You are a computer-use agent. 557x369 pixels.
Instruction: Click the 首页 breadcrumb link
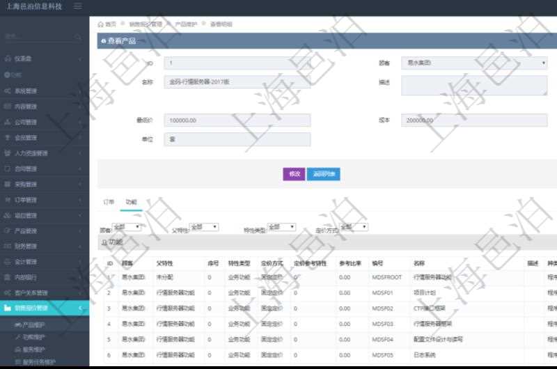111,24
